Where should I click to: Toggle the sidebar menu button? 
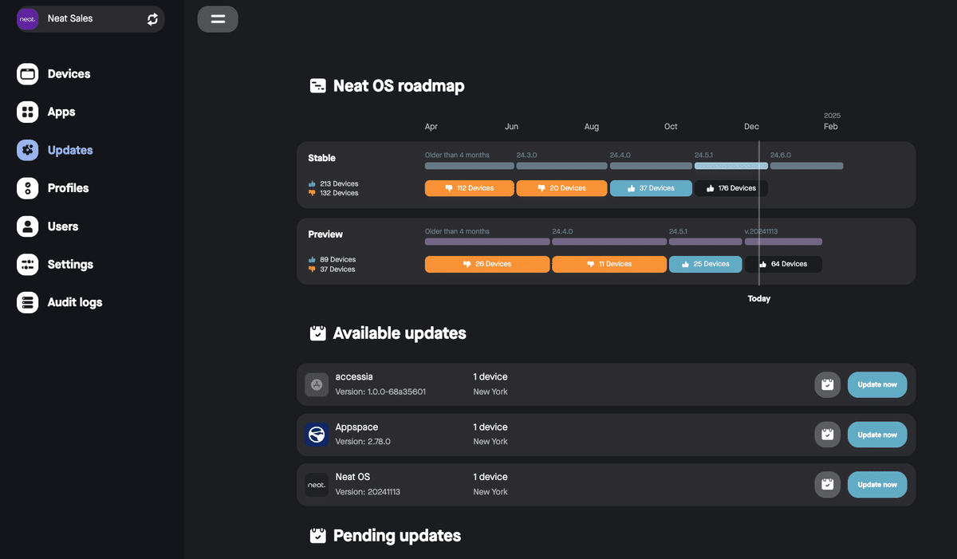pyautogui.click(x=218, y=19)
